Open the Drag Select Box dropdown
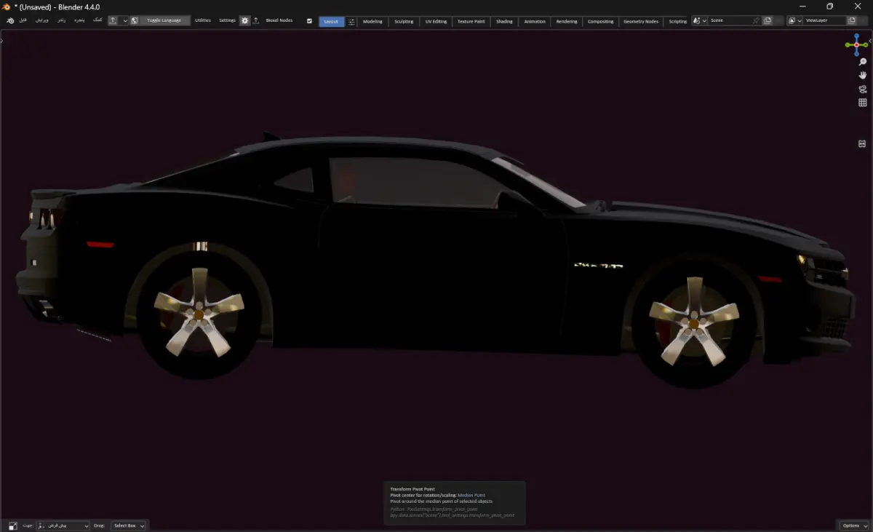Screen dimensions: 873x532 (128, 525)
